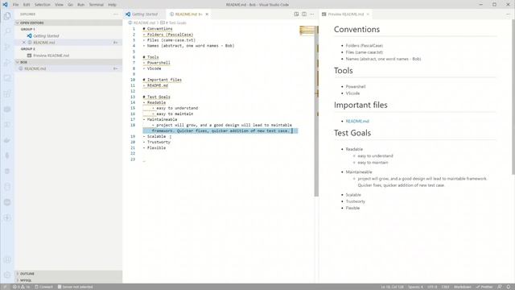Open Explorer panel Views and More Actions ellipsis
The width and height of the screenshot is (515, 290).
(116, 14)
